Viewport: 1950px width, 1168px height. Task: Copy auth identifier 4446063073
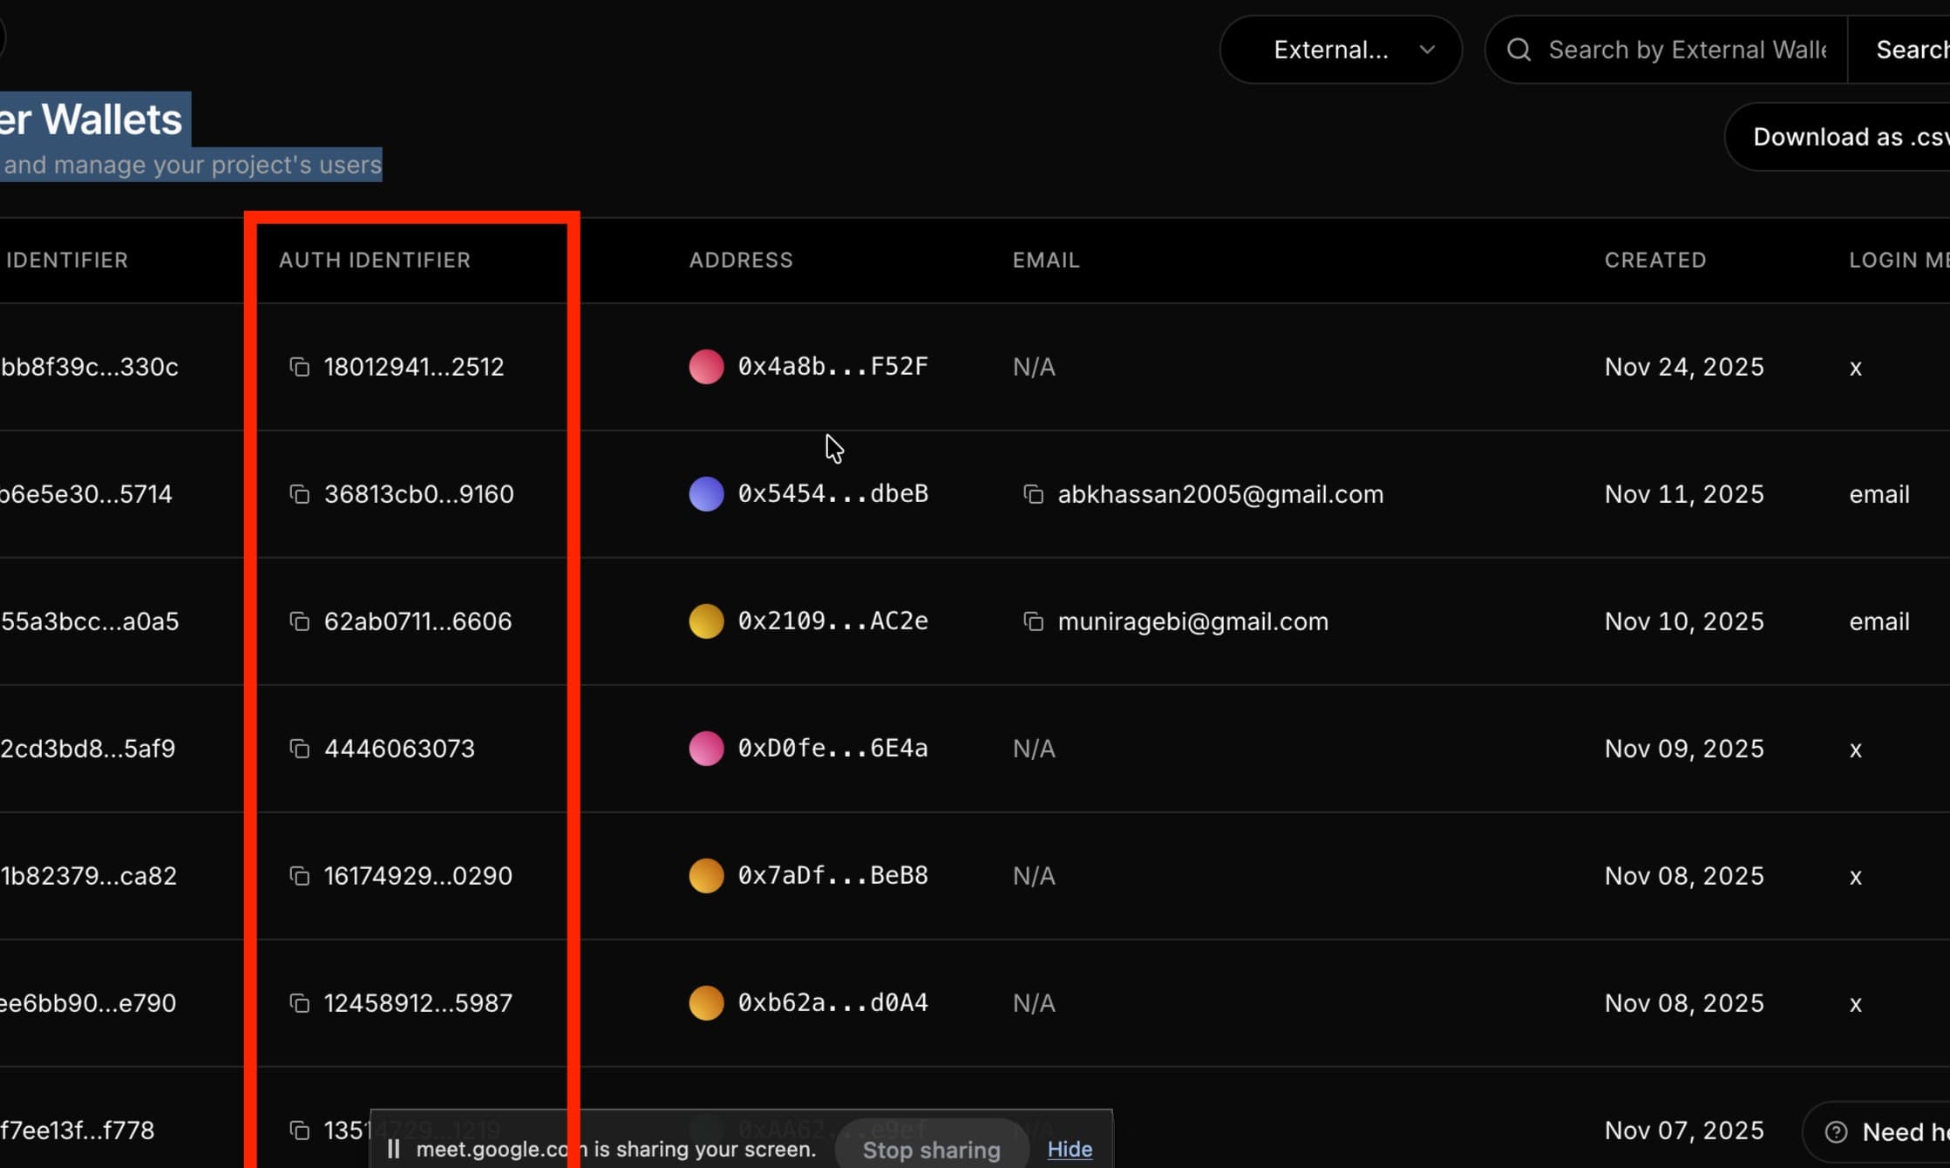[299, 749]
